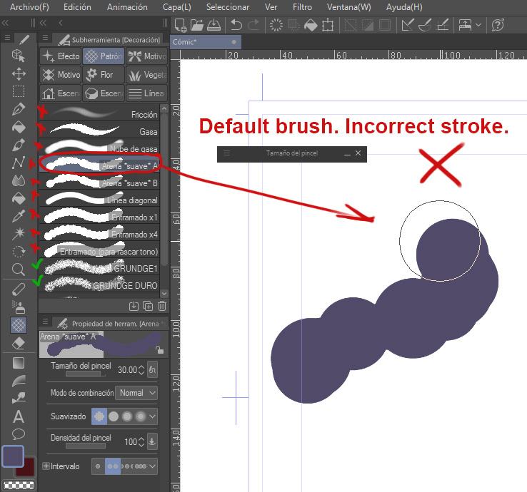Image resolution: width=527 pixels, height=492 pixels.
Task: Click transparent color checker swatch
Action: pyautogui.click(x=19, y=485)
